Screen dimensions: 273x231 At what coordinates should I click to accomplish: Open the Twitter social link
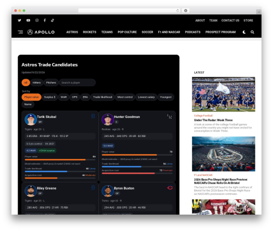click(x=20, y=20)
